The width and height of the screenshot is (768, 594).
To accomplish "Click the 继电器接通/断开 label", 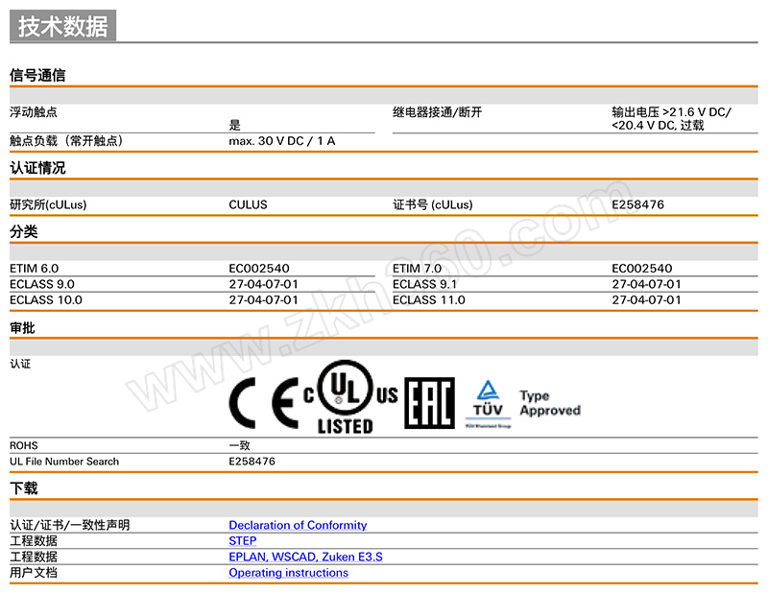I will click(438, 112).
